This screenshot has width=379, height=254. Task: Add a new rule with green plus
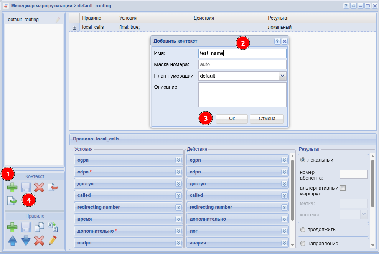[12, 227]
